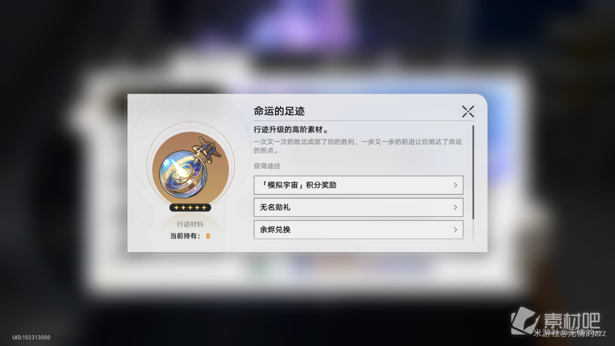The width and height of the screenshot is (615, 346).
Task: Click the five-star rarity badge
Action: (190, 208)
